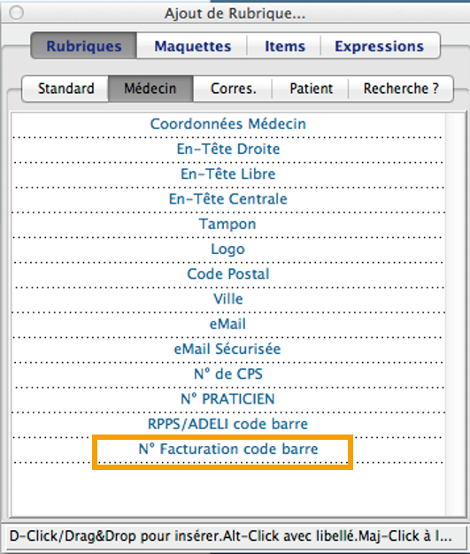Select eMail Sécurisée in the list

tap(228, 349)
